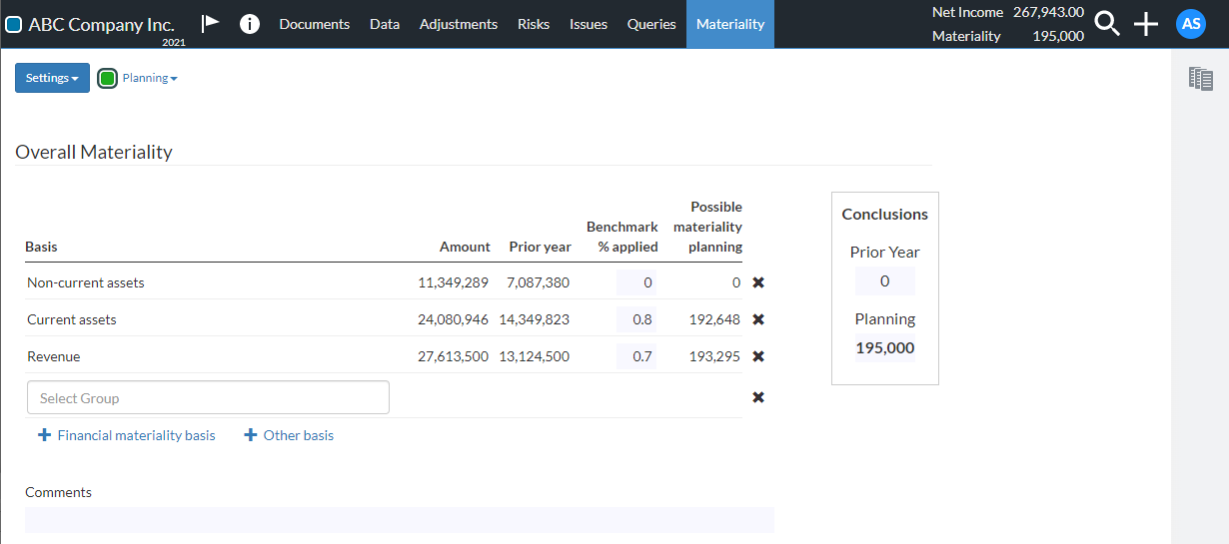Viewport: 1229px width, 544px height.
Task: Delete the Current assets basis row
Action: [x=758, y=319]
